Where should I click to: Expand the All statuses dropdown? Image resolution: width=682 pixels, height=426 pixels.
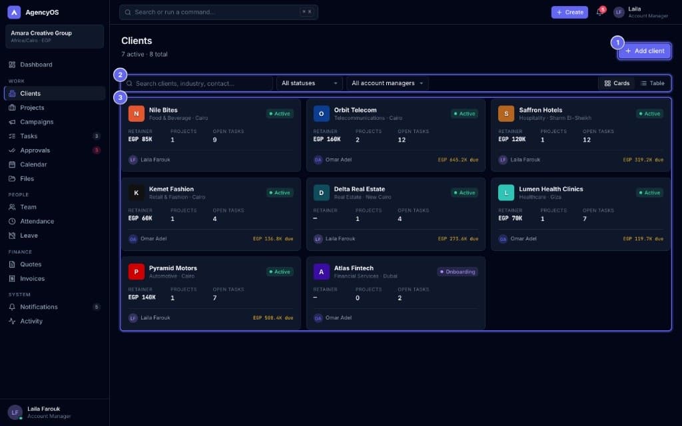click(x=309, y=83)
